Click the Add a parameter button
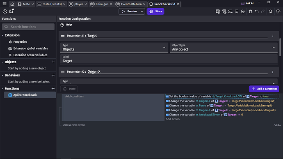Image resolution: width=283 pixels, height=159 pixels. (x=264, y=89)
